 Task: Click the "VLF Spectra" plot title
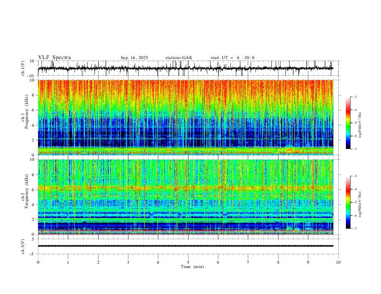point(54,58)
